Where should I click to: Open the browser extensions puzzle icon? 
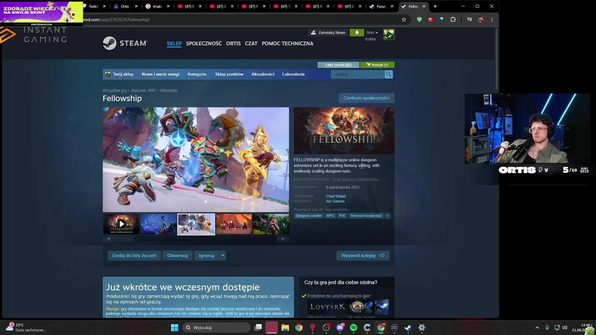(x=453, y=20)
